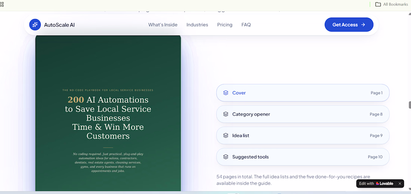Click the layers icon beside Suggested tools
The height and width of the screenshot is (194, 411).
coord(226,157)
